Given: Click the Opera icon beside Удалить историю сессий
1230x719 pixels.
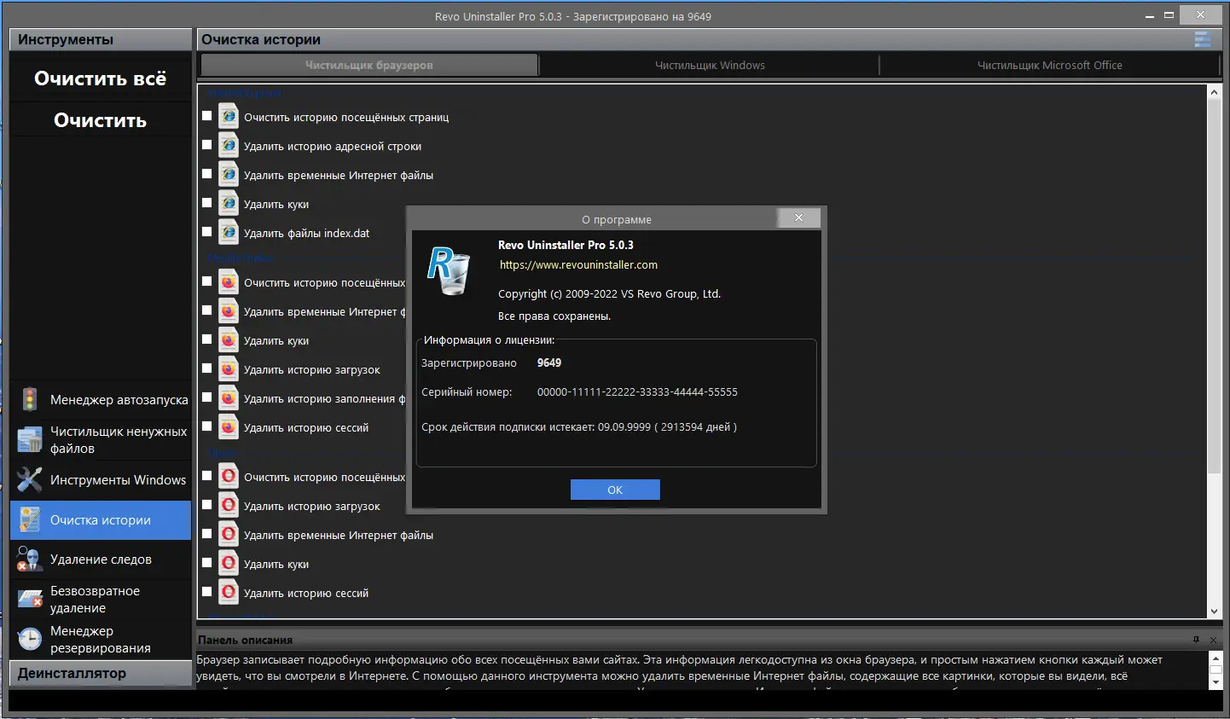Looking at the screenshot, I should click(228, 592).
